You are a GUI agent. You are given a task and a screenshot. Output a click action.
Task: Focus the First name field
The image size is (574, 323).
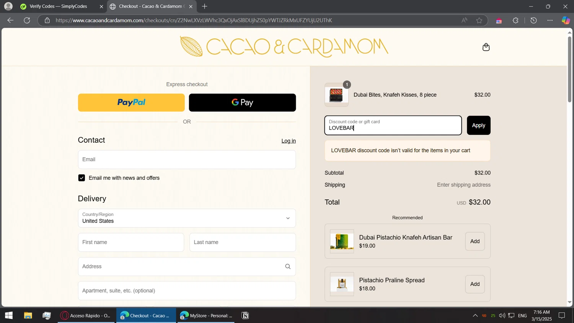pyautogui.click(x=131, y=242)
